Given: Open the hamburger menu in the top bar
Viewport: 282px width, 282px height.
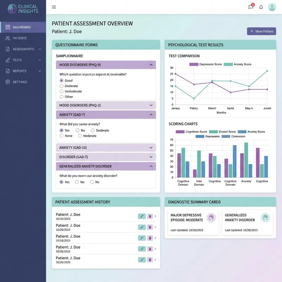Looking at the screenshot, I should pyautogui.click(x=54, y=7).
